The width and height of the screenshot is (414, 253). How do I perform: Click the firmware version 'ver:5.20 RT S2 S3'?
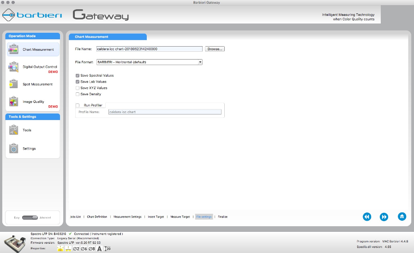(88, 243)
